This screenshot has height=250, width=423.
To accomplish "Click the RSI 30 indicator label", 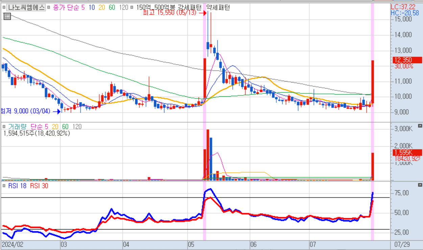I will (39, 186).
